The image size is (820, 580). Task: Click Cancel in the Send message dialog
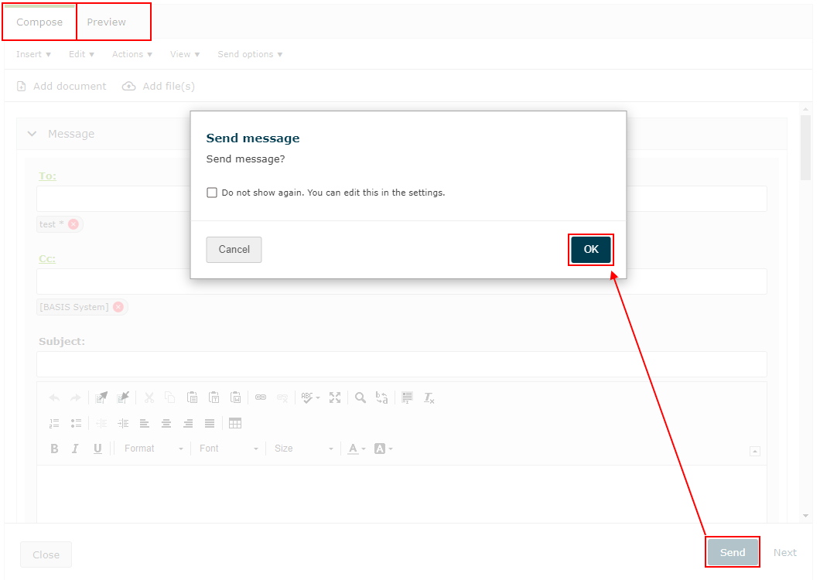[234, 250]
